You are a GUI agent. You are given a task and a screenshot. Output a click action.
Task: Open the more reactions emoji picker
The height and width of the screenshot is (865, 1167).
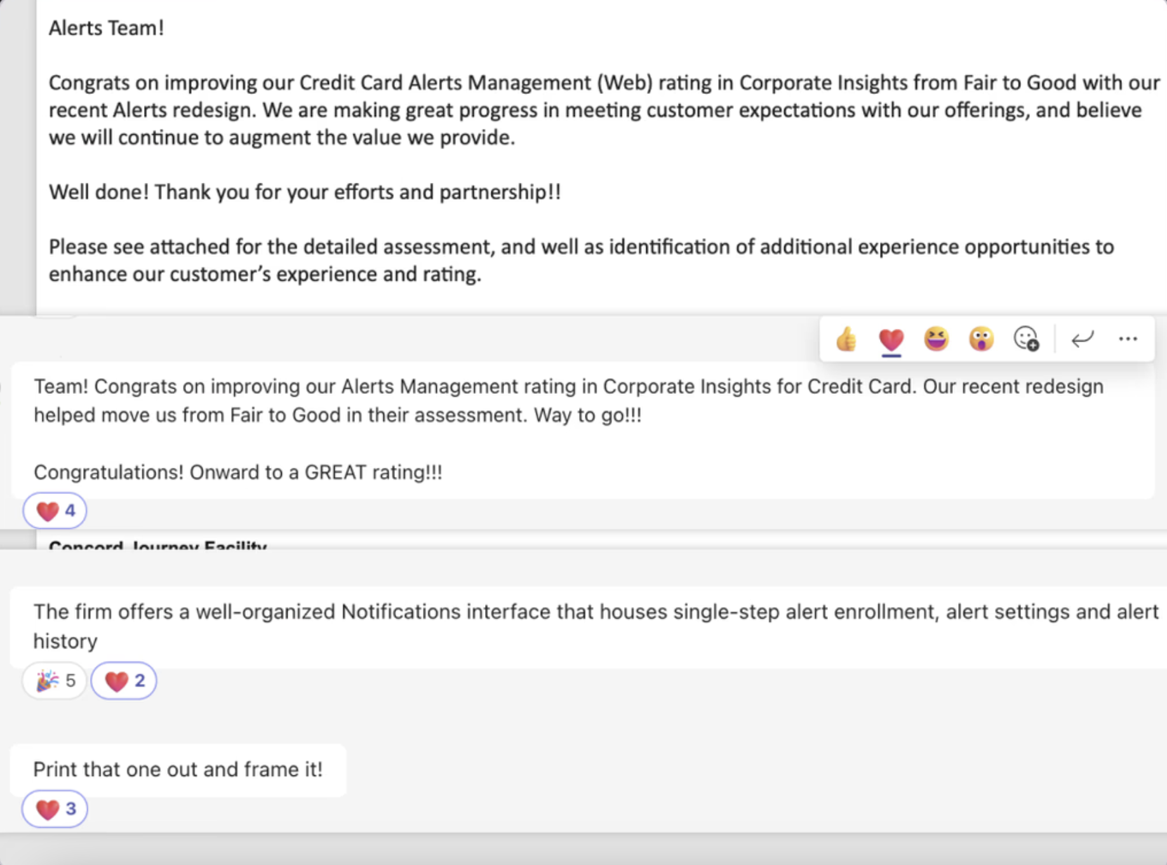pos(1026,339)
